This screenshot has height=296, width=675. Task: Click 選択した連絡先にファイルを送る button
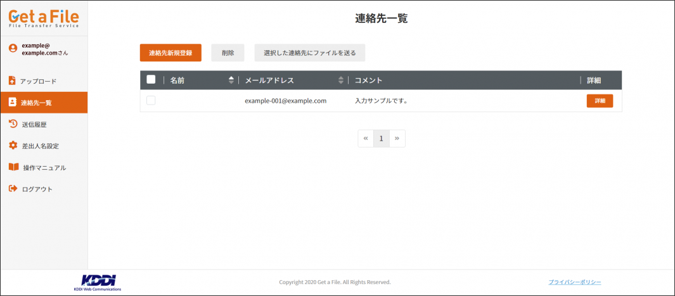(309, 53)
